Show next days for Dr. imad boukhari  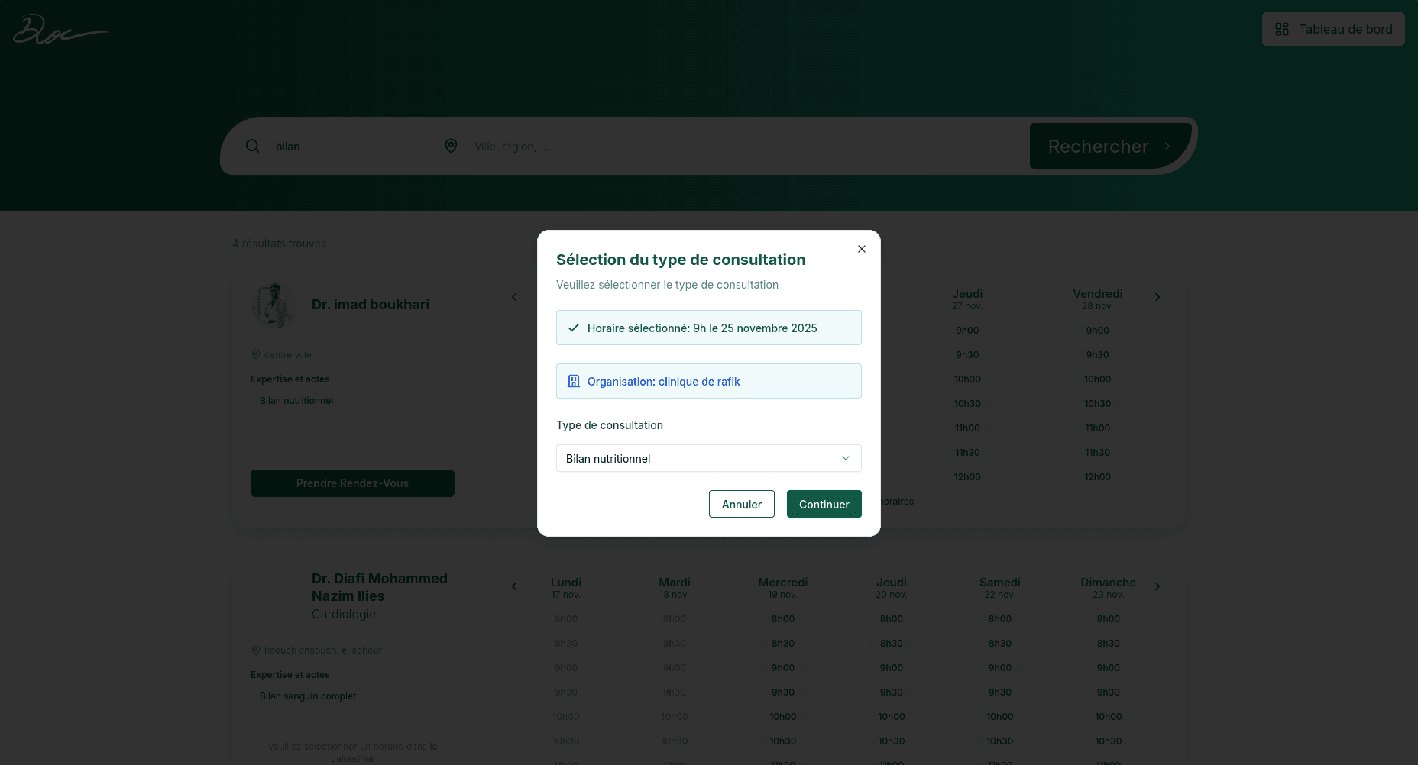pyautogui.click(x=1157, y=297)
